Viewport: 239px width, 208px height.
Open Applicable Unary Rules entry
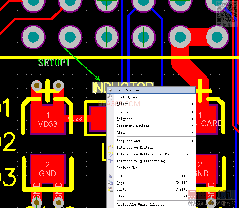[152, 205]
